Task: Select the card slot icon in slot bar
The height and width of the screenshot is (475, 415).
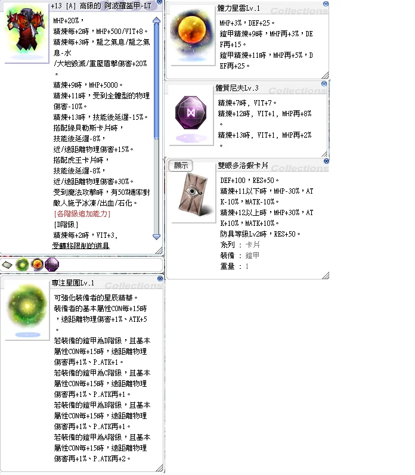Action: (x=7, y=265)
